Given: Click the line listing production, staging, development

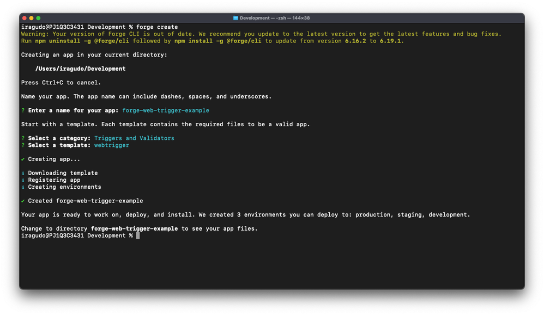Looking at the screenshot, I should pos(246,214).
